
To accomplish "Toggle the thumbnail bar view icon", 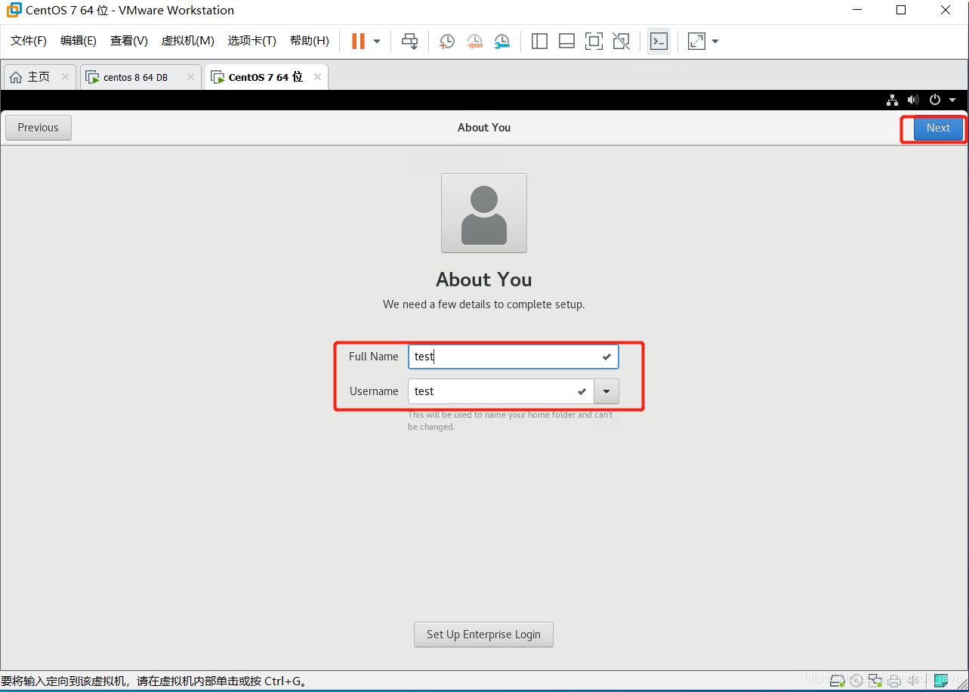I will tap(566, 41).
